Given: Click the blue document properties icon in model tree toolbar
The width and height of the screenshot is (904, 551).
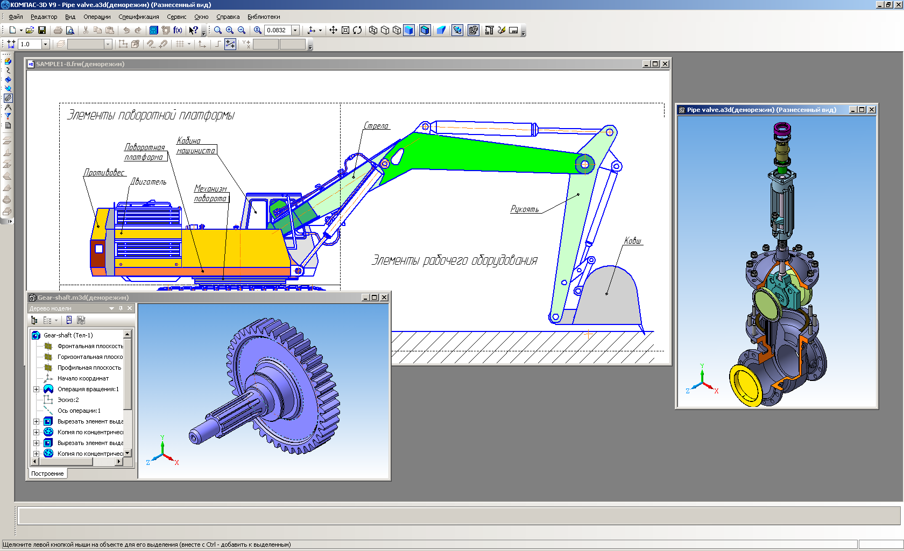Looking at the screenshot, I should (x=69, y=320).
